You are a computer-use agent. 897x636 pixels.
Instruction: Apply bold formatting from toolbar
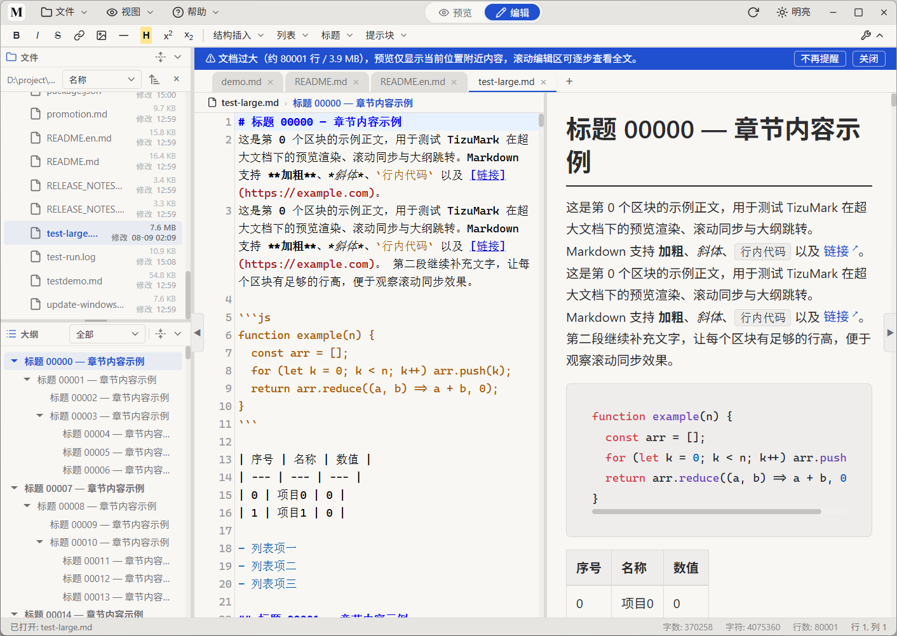[x=17, y=36]
